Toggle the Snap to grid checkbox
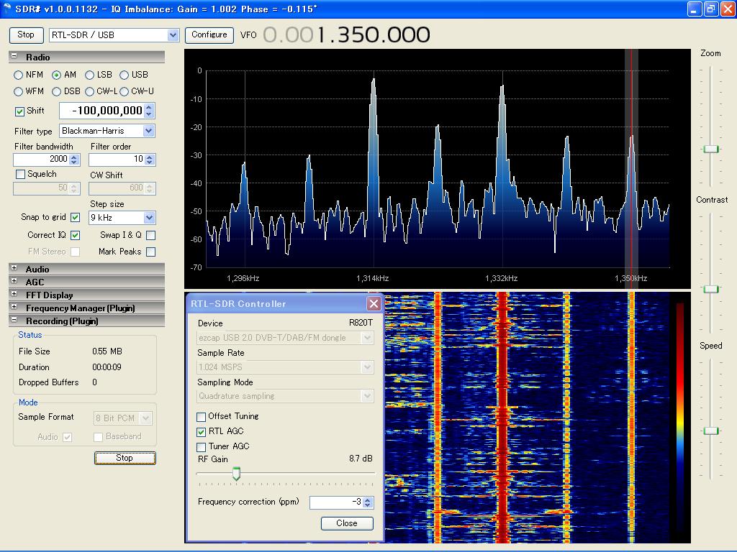The image size is (737, 552). pos(75,217)
